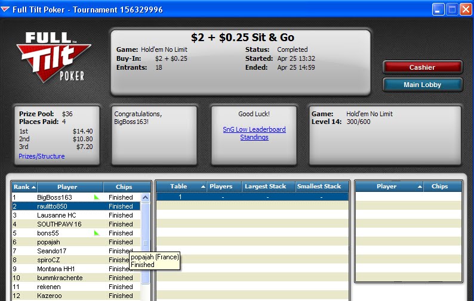This screenshot has width=474, height=301.
Task: Sort standings list by Player header
Action: tap(70, 187)
